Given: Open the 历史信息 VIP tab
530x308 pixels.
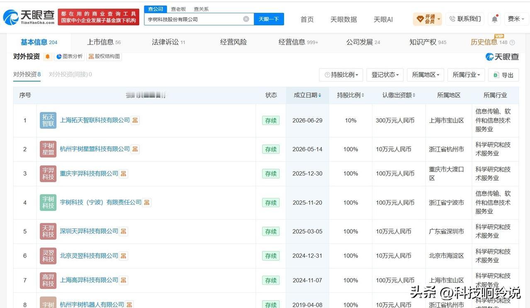Looking at the screenshot, I should [489, 42].
